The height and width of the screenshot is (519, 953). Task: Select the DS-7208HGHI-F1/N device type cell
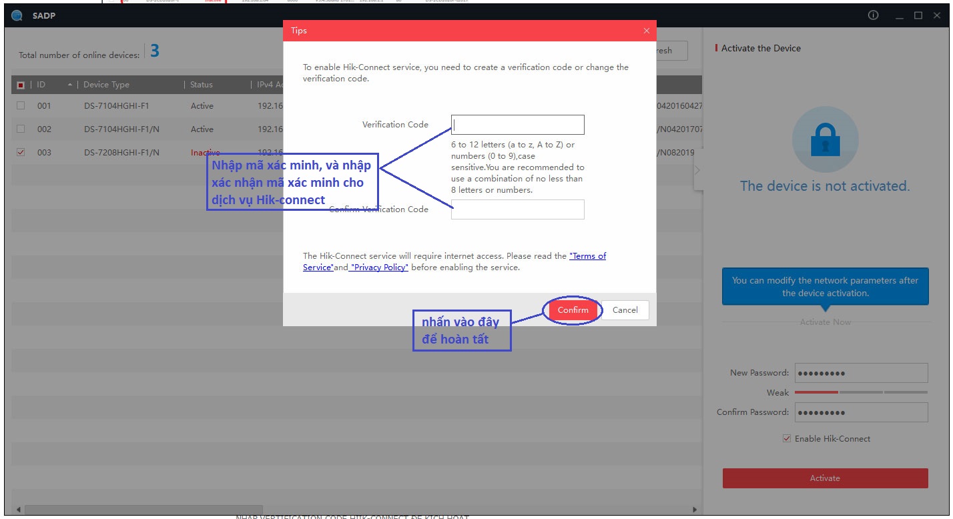121,153
